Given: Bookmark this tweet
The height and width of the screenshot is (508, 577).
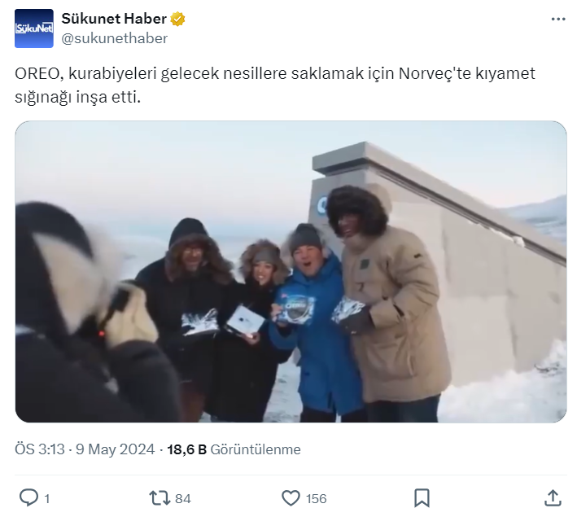Looking at the screenshot, I should click(422, 498).
